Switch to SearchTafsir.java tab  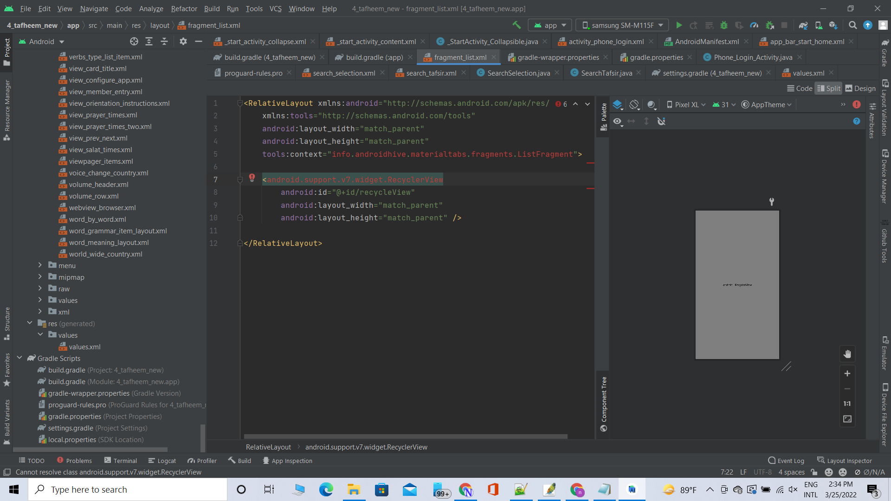tap(606, 73)
